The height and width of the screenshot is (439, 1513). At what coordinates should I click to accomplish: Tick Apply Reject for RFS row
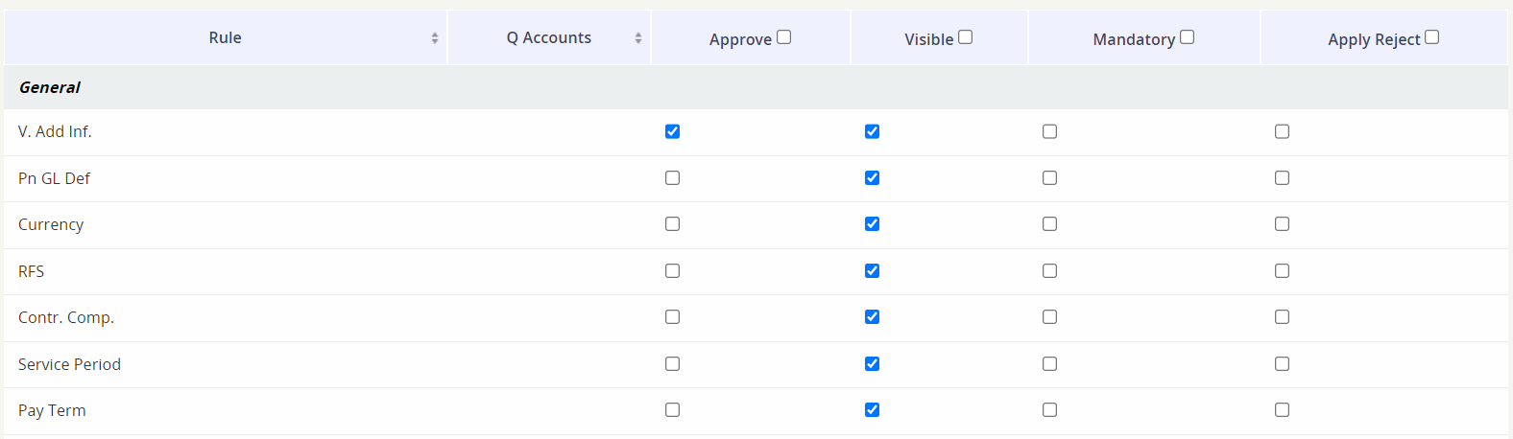tap(1282, 271)
